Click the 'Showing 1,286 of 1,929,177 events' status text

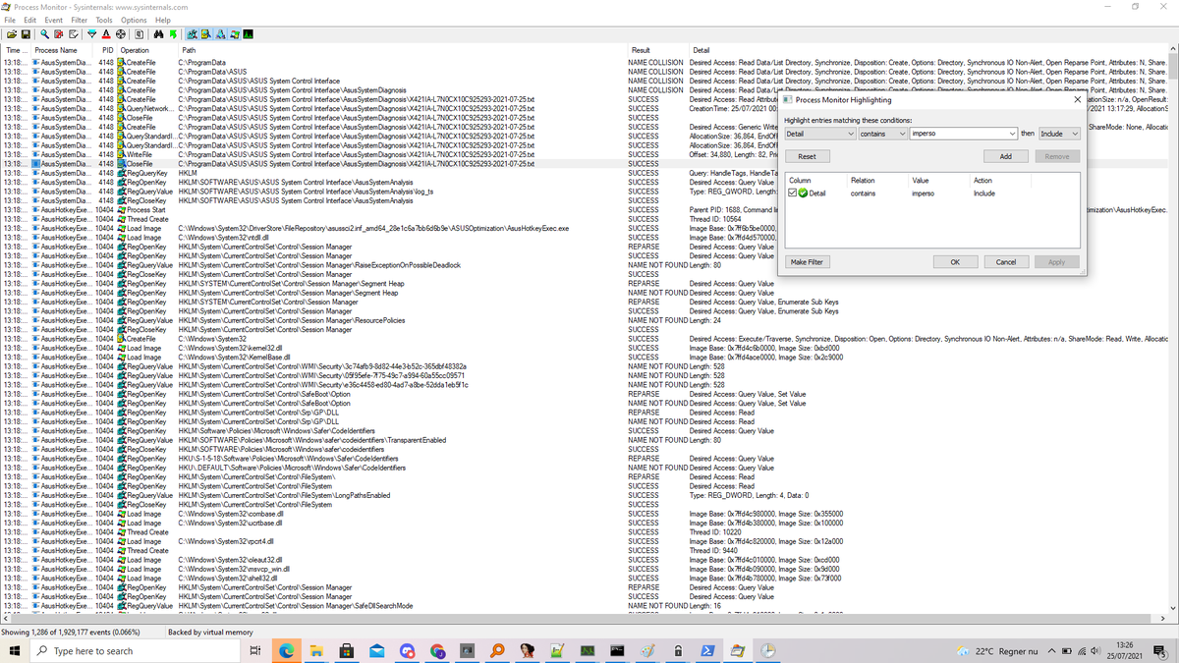[x=70, y=632]
